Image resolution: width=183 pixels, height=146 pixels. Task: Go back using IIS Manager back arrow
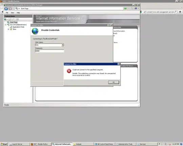pyautogui.click(x=6, y=9)
